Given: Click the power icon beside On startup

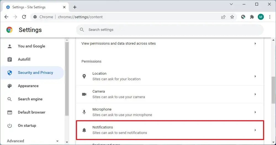Looking at the screenshot, I should pyautogui.click(x=10, y=125).
